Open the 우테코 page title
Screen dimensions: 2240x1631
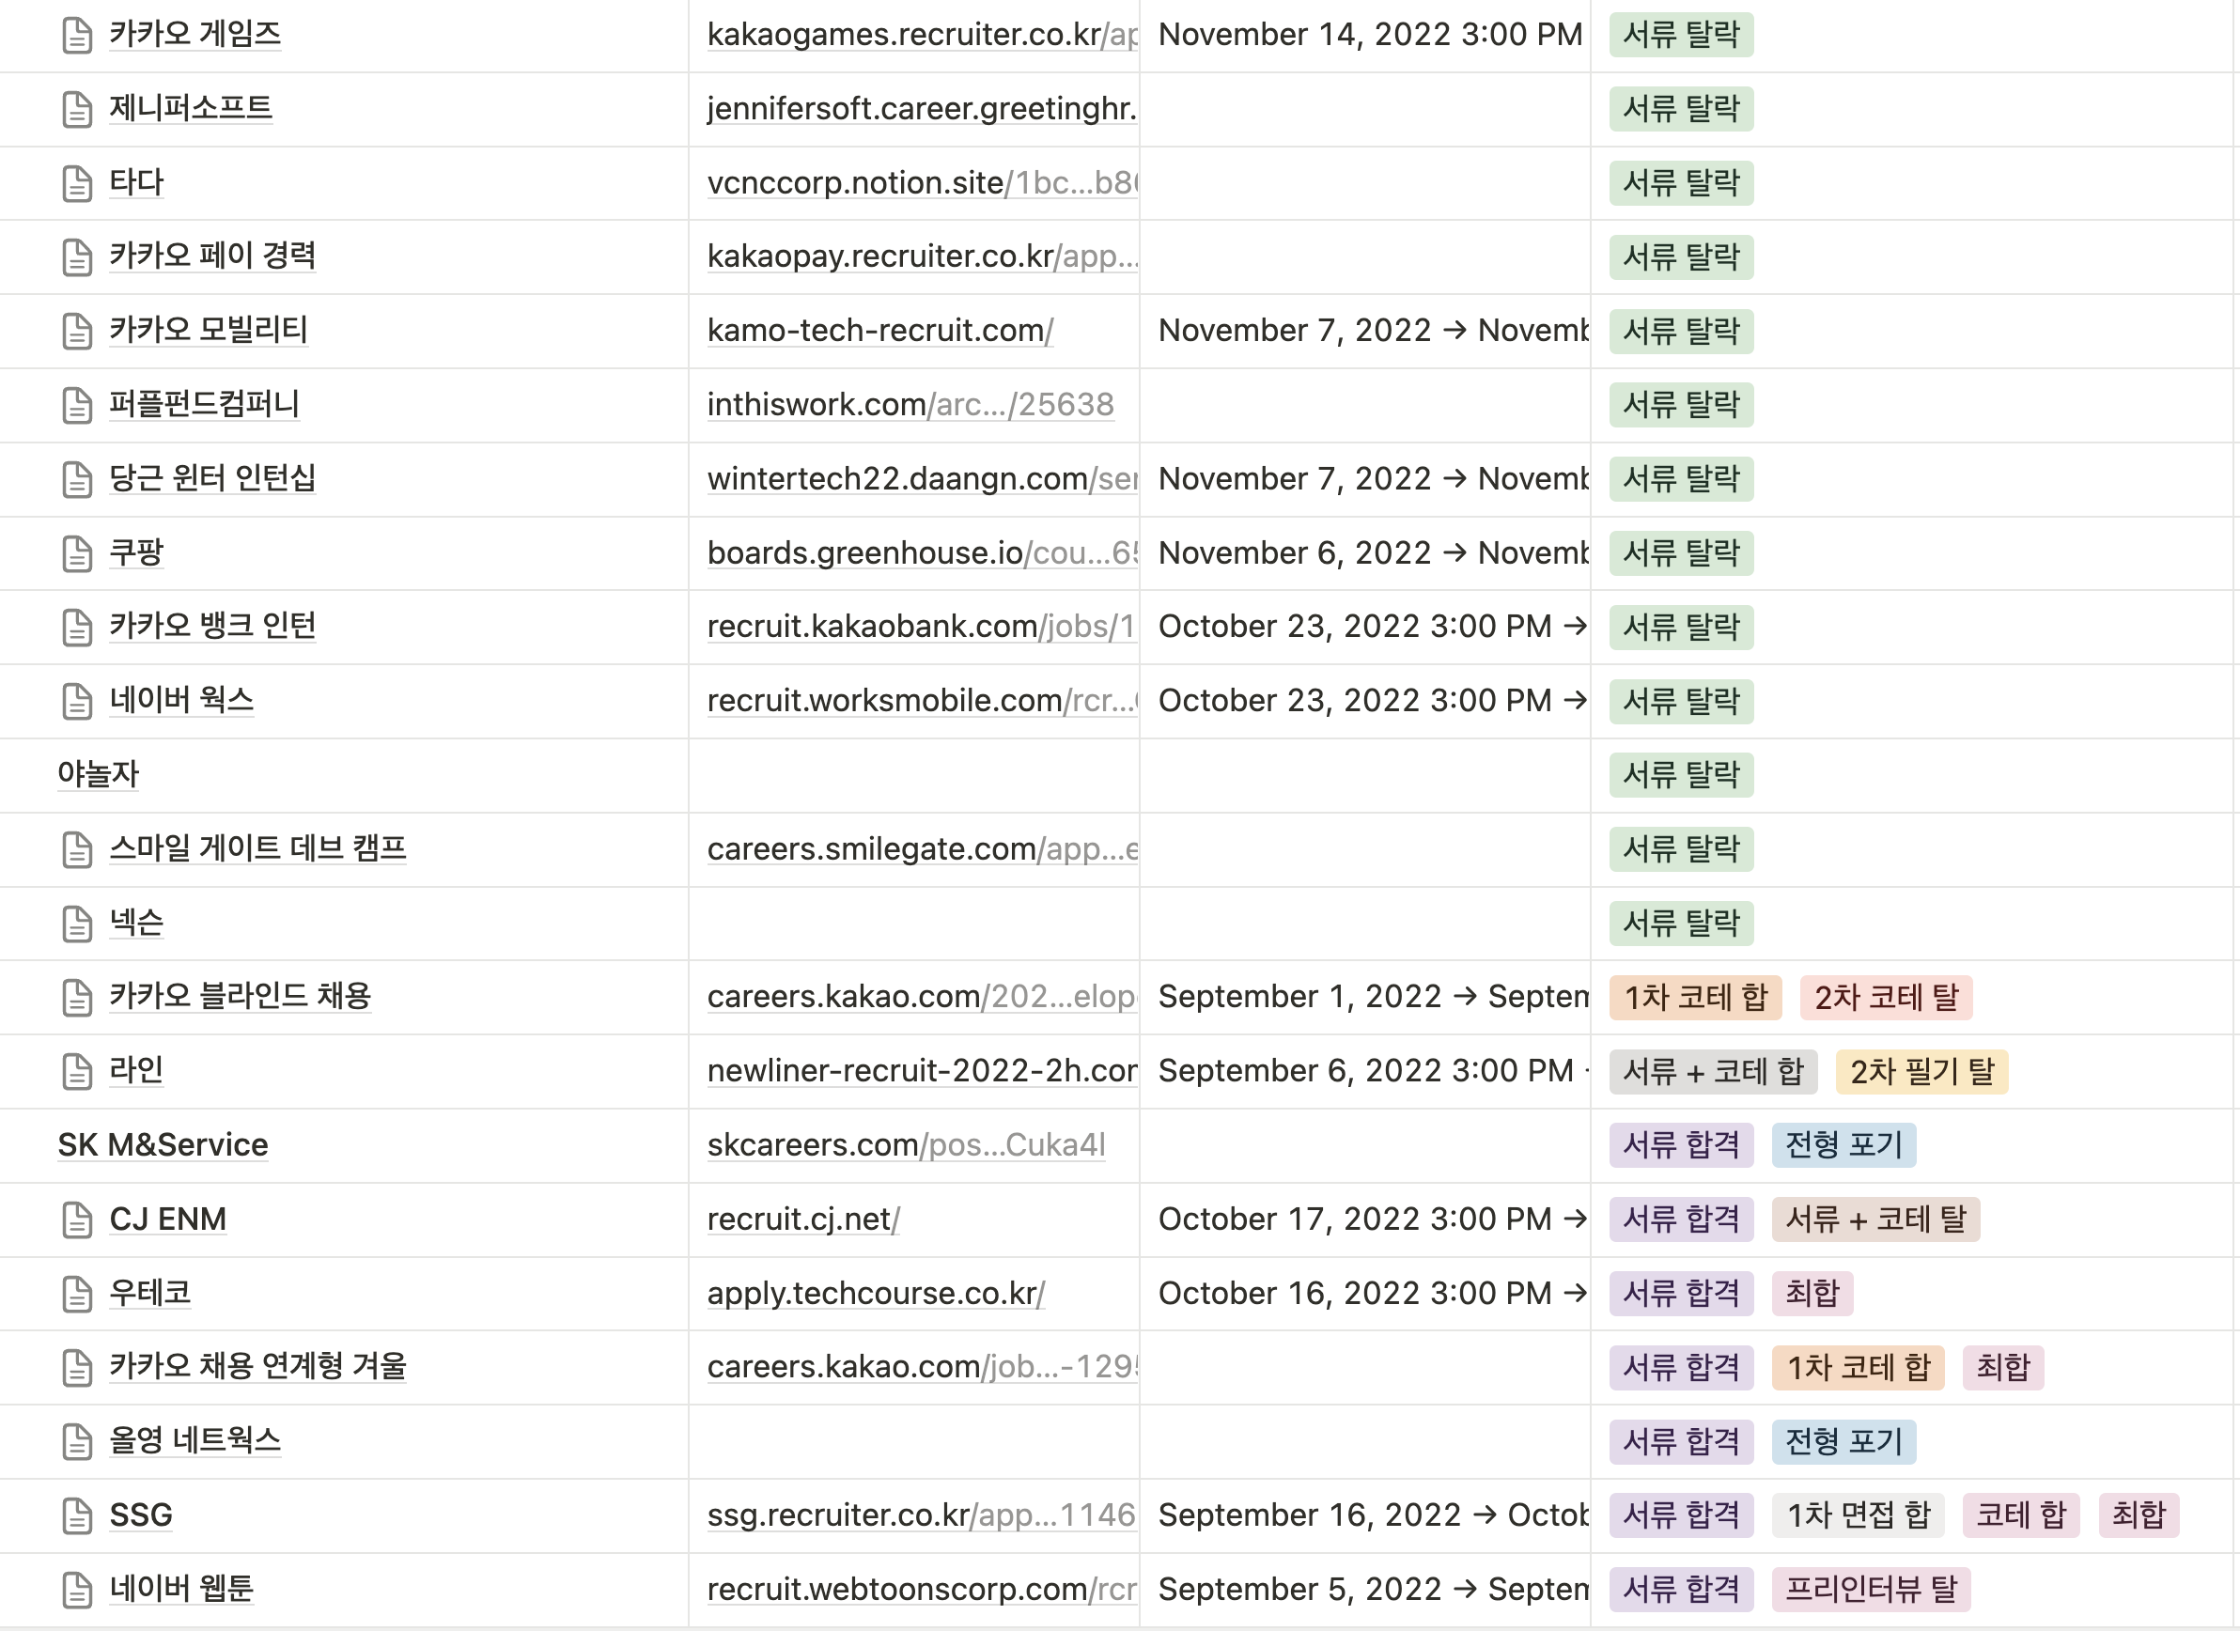(x=150, y=1293)
